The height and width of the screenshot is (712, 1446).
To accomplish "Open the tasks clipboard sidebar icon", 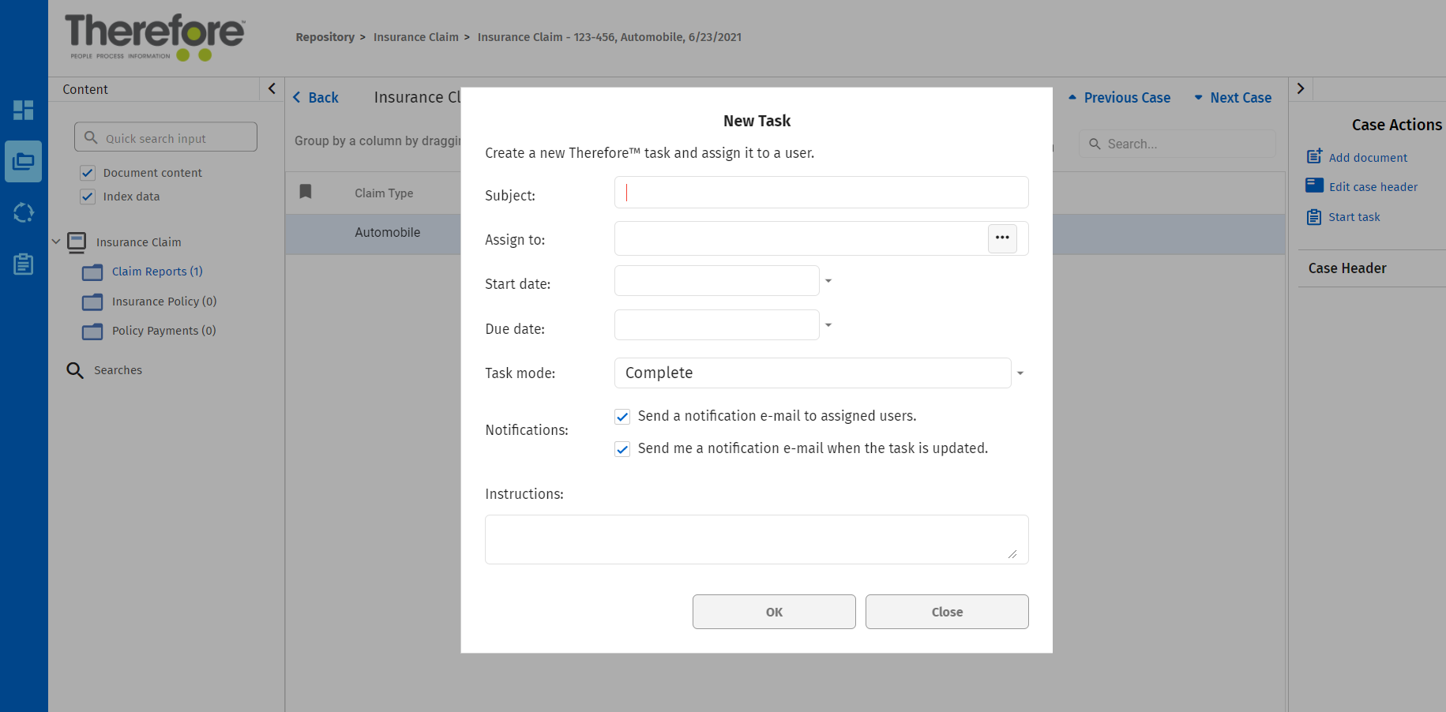I will pyautogui.click(x=24, y=264).
